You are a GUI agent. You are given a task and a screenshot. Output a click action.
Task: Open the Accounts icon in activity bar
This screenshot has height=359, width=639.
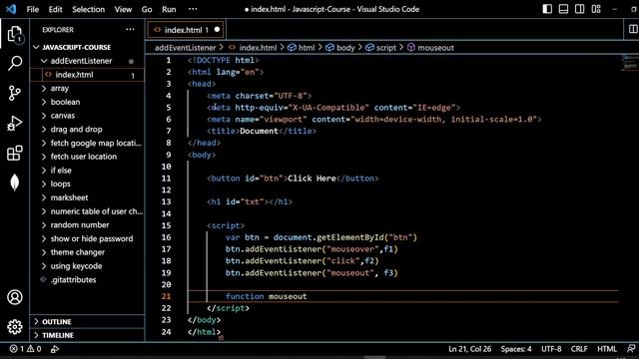(x=15, y=297)
